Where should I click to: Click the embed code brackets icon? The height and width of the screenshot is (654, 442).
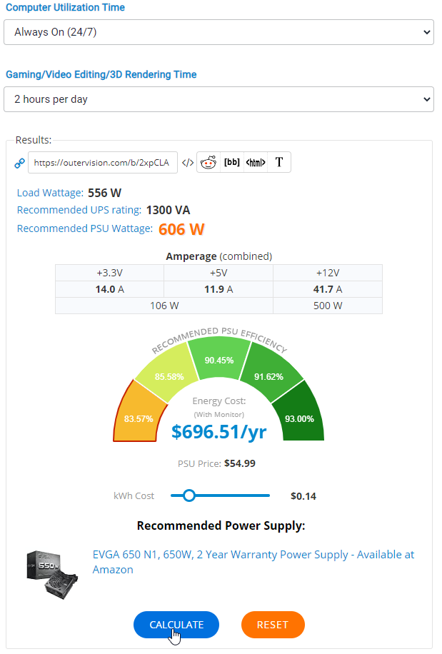(x=187, y=163)
